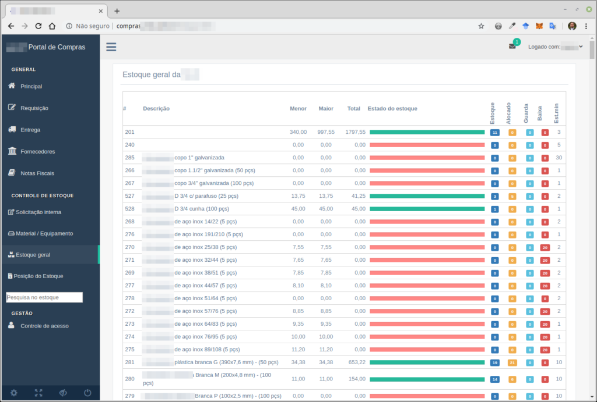Click the Notas Fiscais book icon
The image size is (597, 402).
coord(12,173)
